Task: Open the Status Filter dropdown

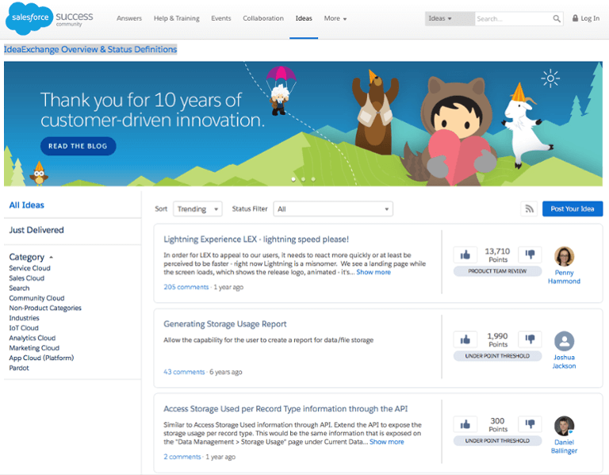Action: pyautogui.click(x=333, y=209)
